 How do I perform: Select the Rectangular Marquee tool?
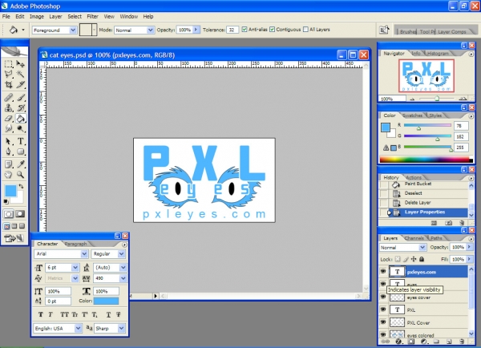pyautogui.click(x=9, y=64)
